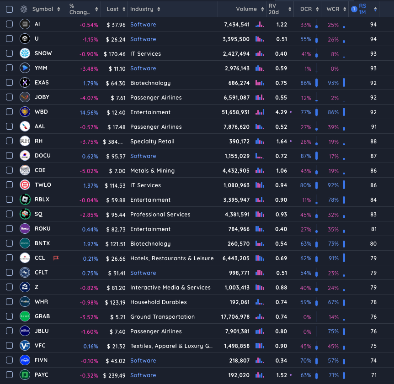Screen dimensions: 394x384
Task: Click the PAYC green logo
Action: point(25,375)
